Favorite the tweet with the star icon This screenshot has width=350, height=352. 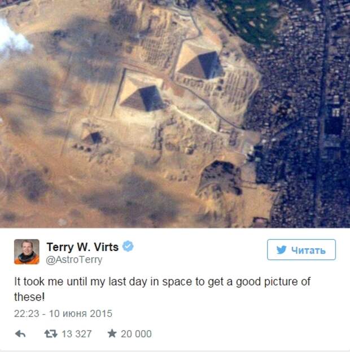[x=112, y=333]
